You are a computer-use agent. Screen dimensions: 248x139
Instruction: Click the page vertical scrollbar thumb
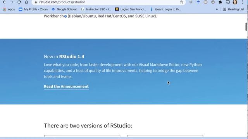(x=246, y=27)
